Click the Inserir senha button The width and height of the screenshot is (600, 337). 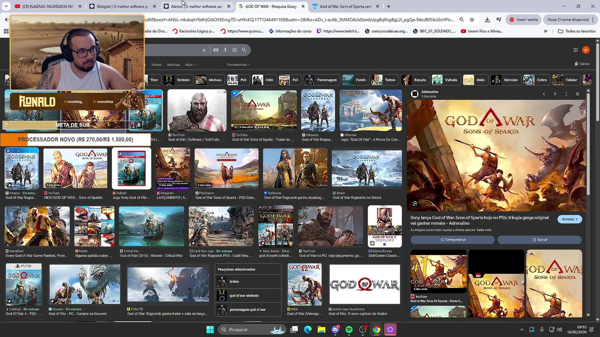point(524,20)
